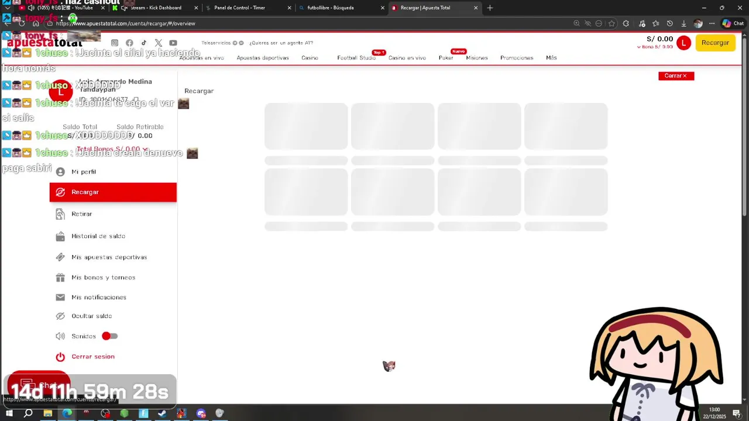The width and height of the screenshot is (749, 421).
Task: Click the Cerrar sesion power icon
Action: [x=60, y=357]
